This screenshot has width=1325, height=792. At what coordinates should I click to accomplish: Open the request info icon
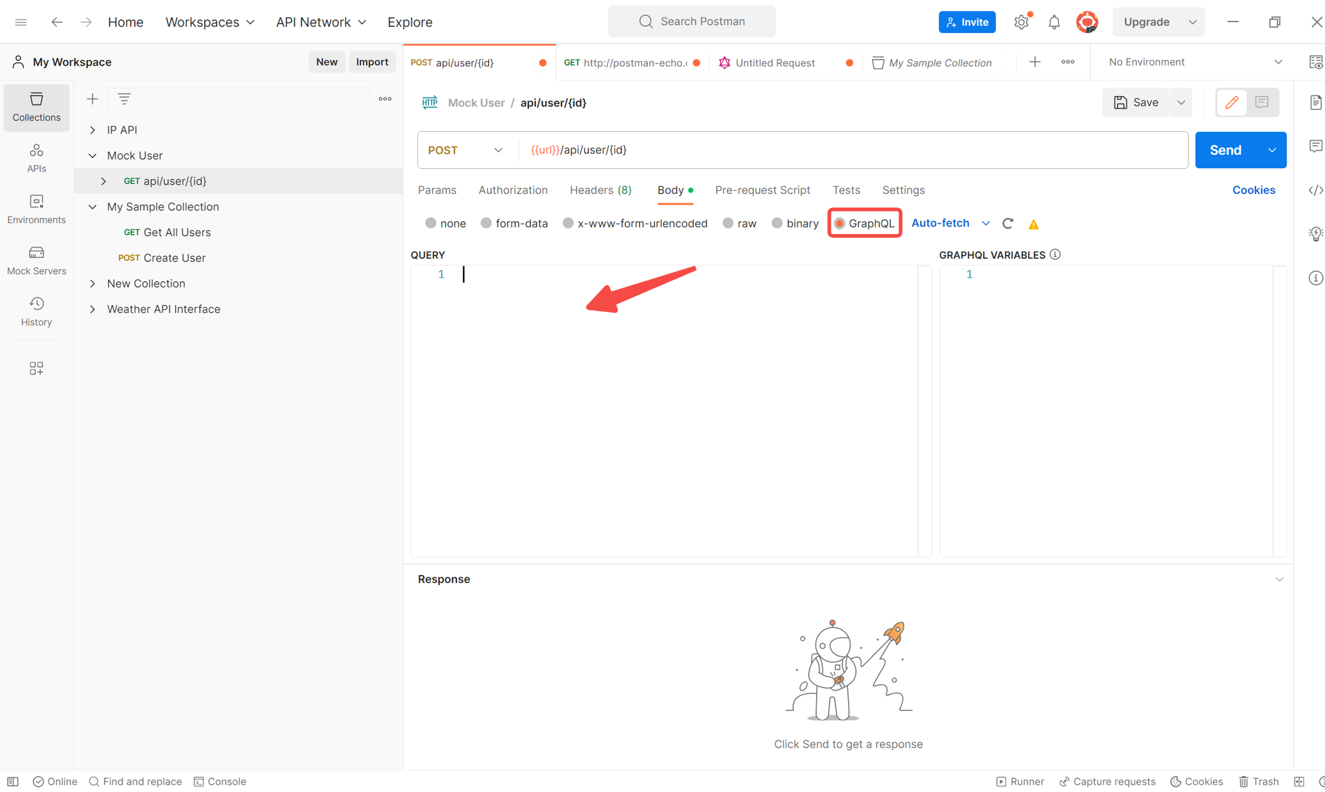pyautogui.click(x=1316, y=278)
